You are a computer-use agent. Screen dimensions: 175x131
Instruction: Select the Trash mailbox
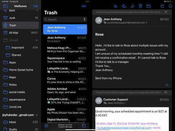[20, 25]
